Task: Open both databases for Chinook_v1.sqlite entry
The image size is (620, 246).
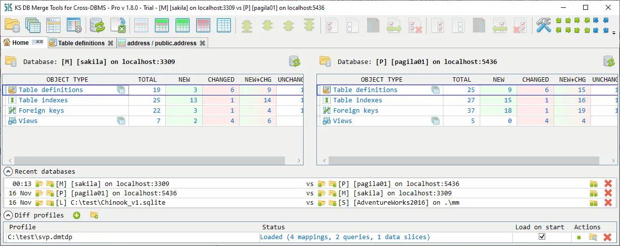Action: coord(594,202)
